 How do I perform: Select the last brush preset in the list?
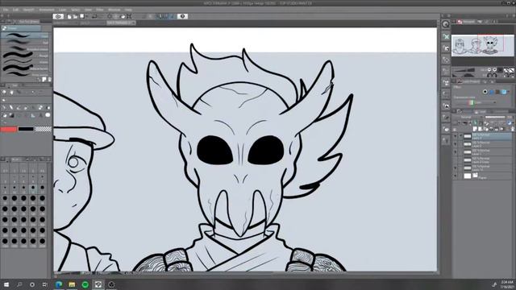(x=25, y=74)
